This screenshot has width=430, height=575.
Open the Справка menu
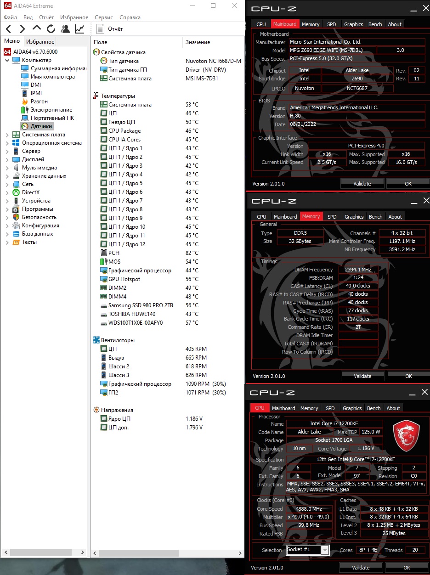(130, 17)
